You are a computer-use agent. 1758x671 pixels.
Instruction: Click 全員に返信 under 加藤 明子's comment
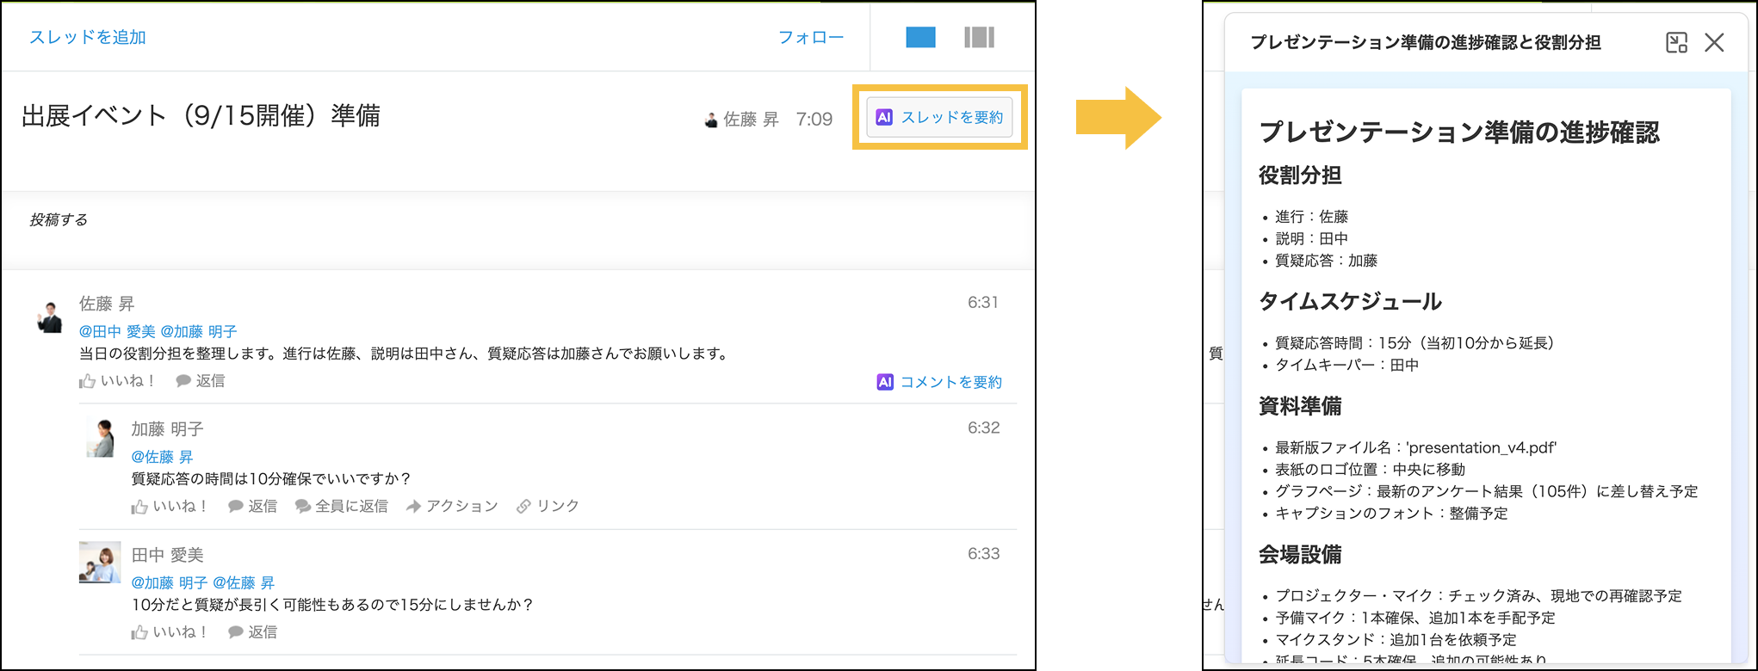click(342, 507)
